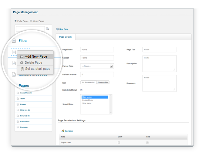Open the Consult Us page
This screenshot has height=152, width=199.
click(x=25, y=121)
